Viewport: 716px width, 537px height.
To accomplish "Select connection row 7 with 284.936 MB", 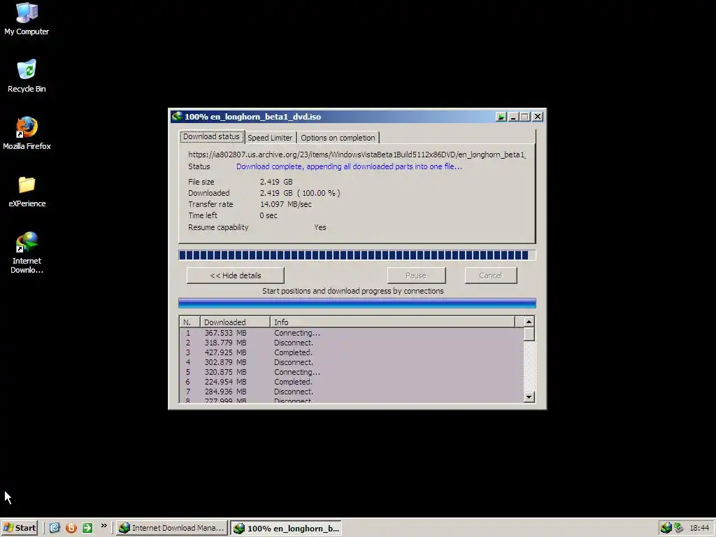I will pyautogui.click(x=351, y=392).
